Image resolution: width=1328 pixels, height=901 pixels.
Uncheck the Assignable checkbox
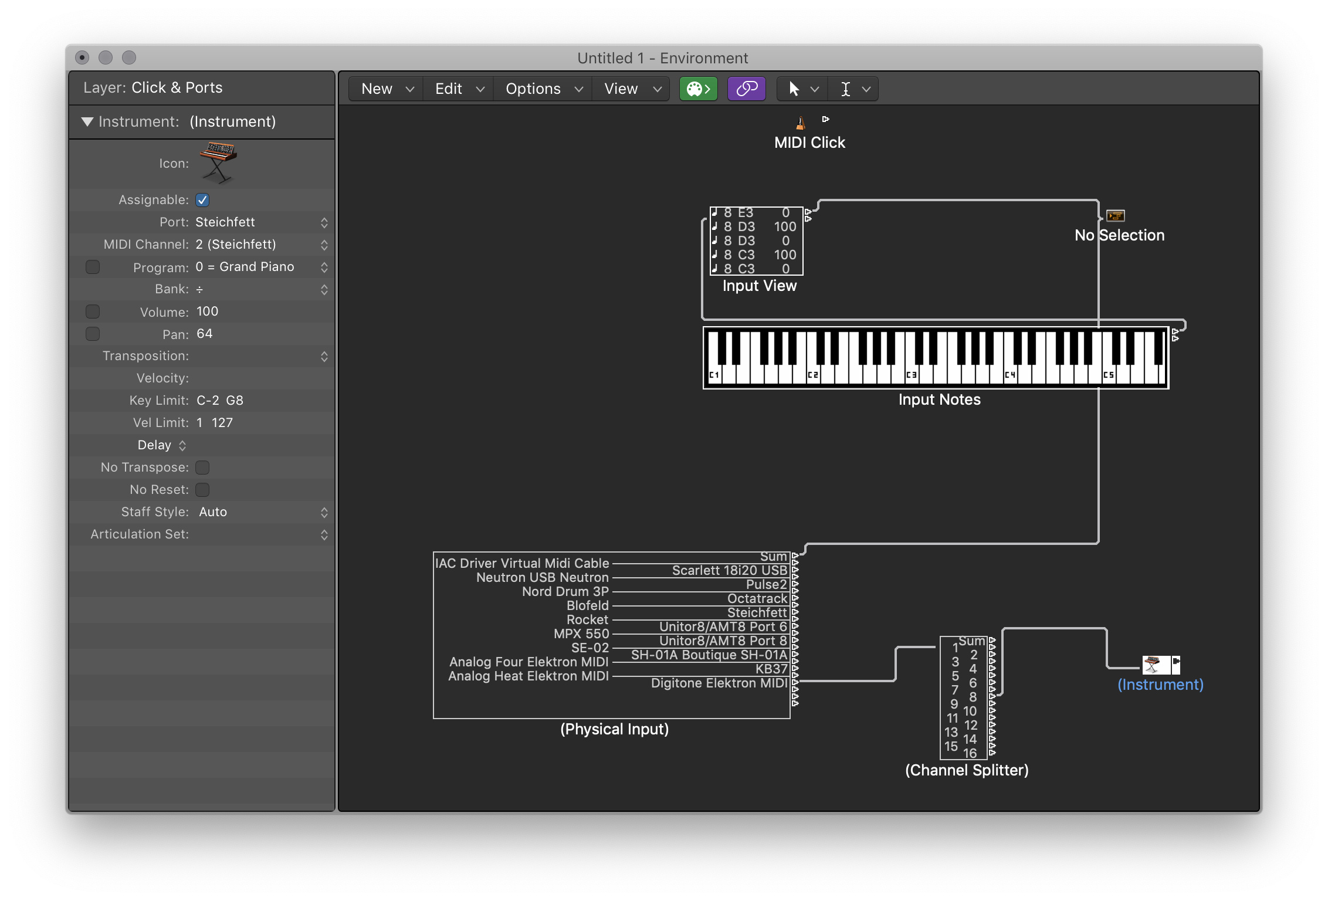(202, 199)
